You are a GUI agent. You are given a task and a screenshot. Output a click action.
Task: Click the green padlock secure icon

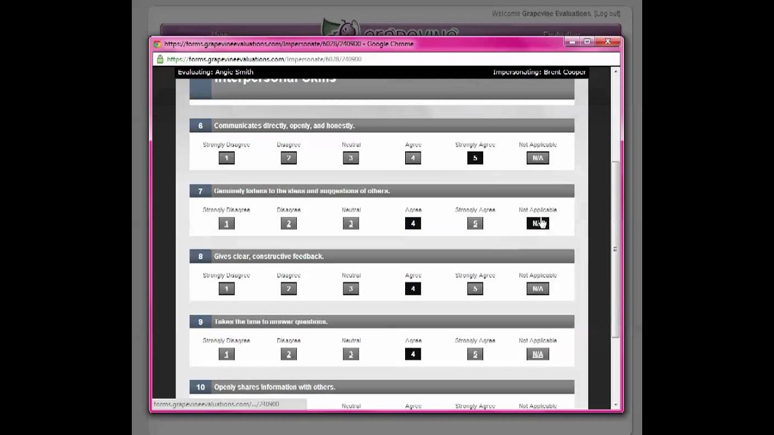point(160,59)
